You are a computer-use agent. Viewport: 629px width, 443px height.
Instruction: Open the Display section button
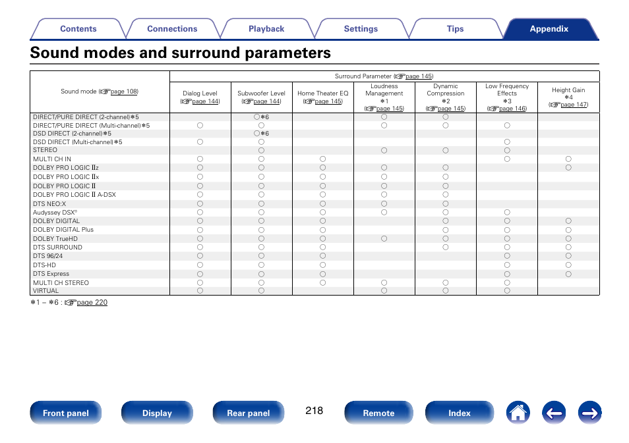[157, 413]
